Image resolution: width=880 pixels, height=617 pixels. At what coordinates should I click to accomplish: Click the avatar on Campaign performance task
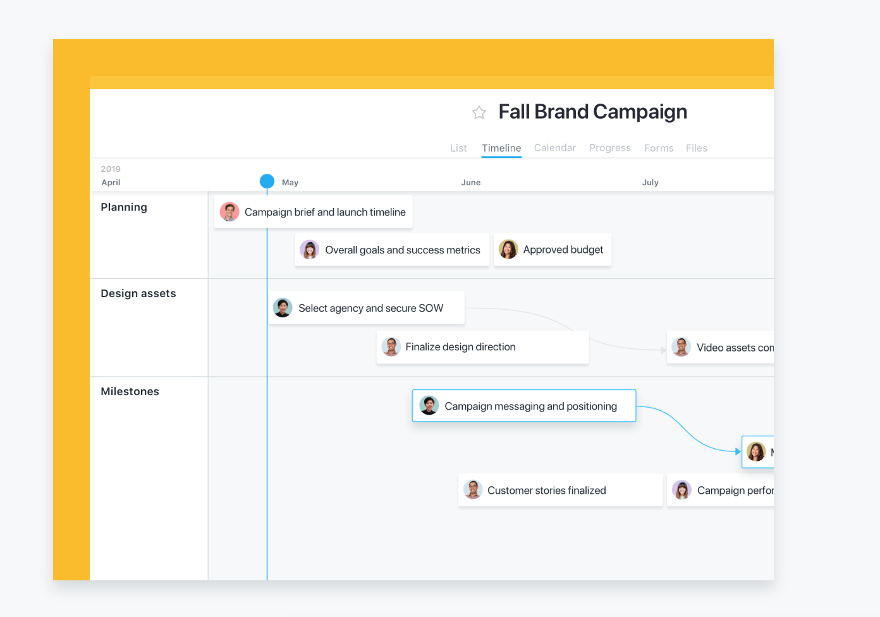[x=681, y=489]
